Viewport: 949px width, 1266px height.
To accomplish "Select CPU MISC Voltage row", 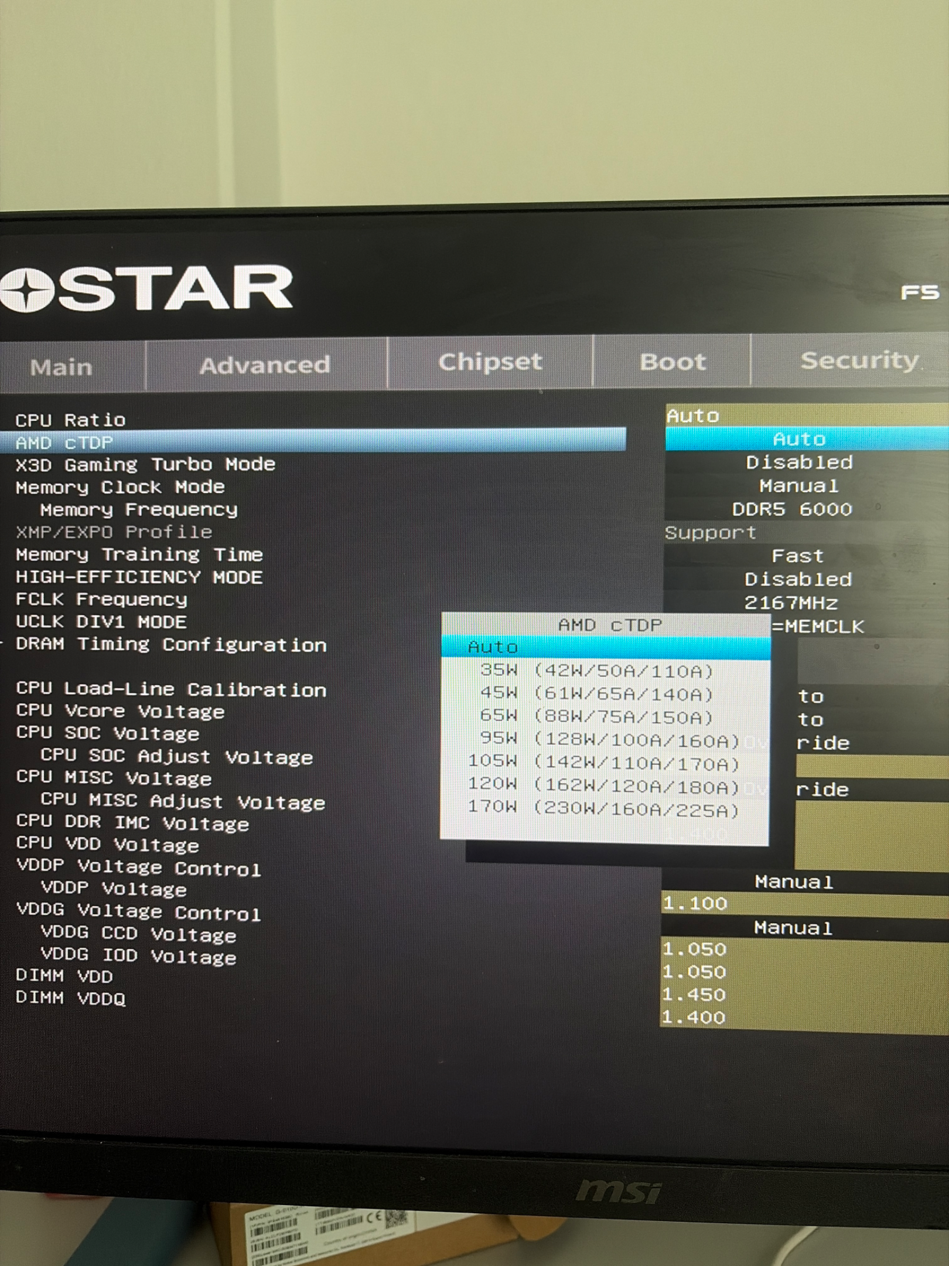I will (114, 778).
